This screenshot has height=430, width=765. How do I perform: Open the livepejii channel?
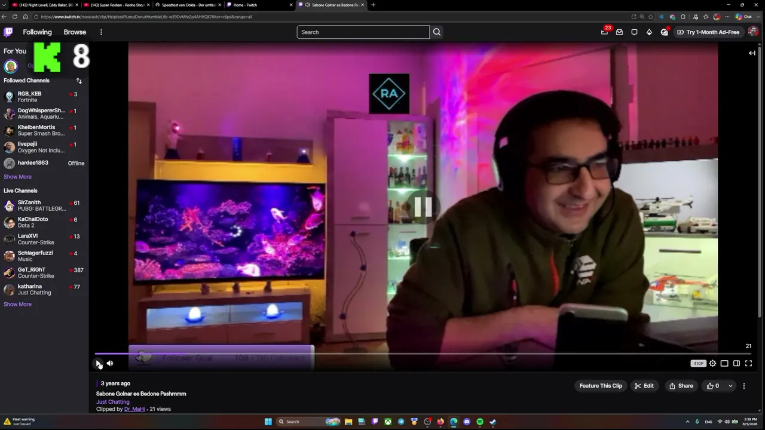(44, 147)
